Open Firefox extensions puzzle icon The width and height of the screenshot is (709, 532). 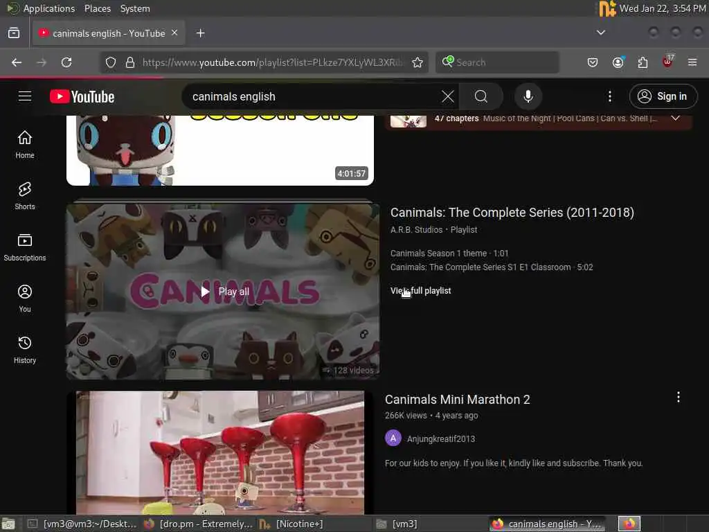point(643,62)
